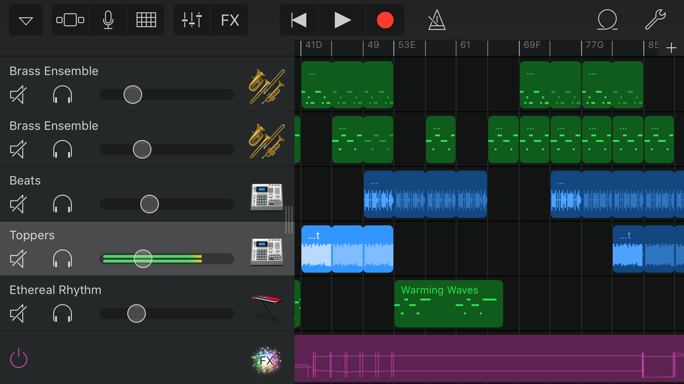Select the Beats track name
The height and width of the screenshot is (384, 684).
click(25, 181)
